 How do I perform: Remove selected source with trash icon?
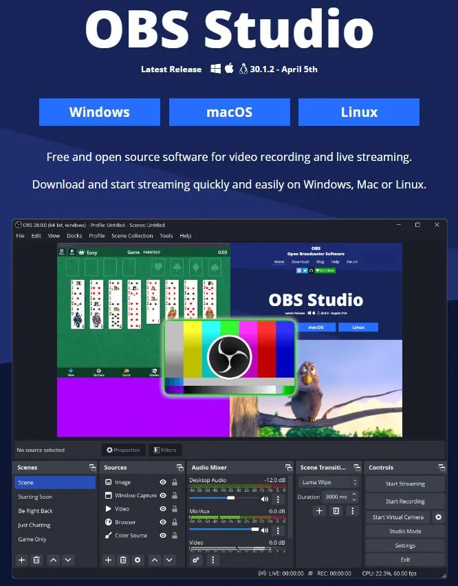(x=123, y=560)
